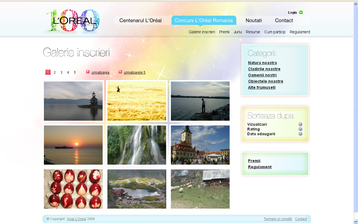
Task: Select the Vizualizari sort radio button
Action: pos(300,125)
